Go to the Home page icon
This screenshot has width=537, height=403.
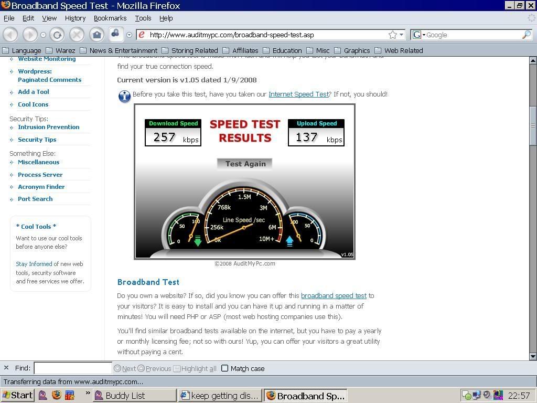(96, 35)
